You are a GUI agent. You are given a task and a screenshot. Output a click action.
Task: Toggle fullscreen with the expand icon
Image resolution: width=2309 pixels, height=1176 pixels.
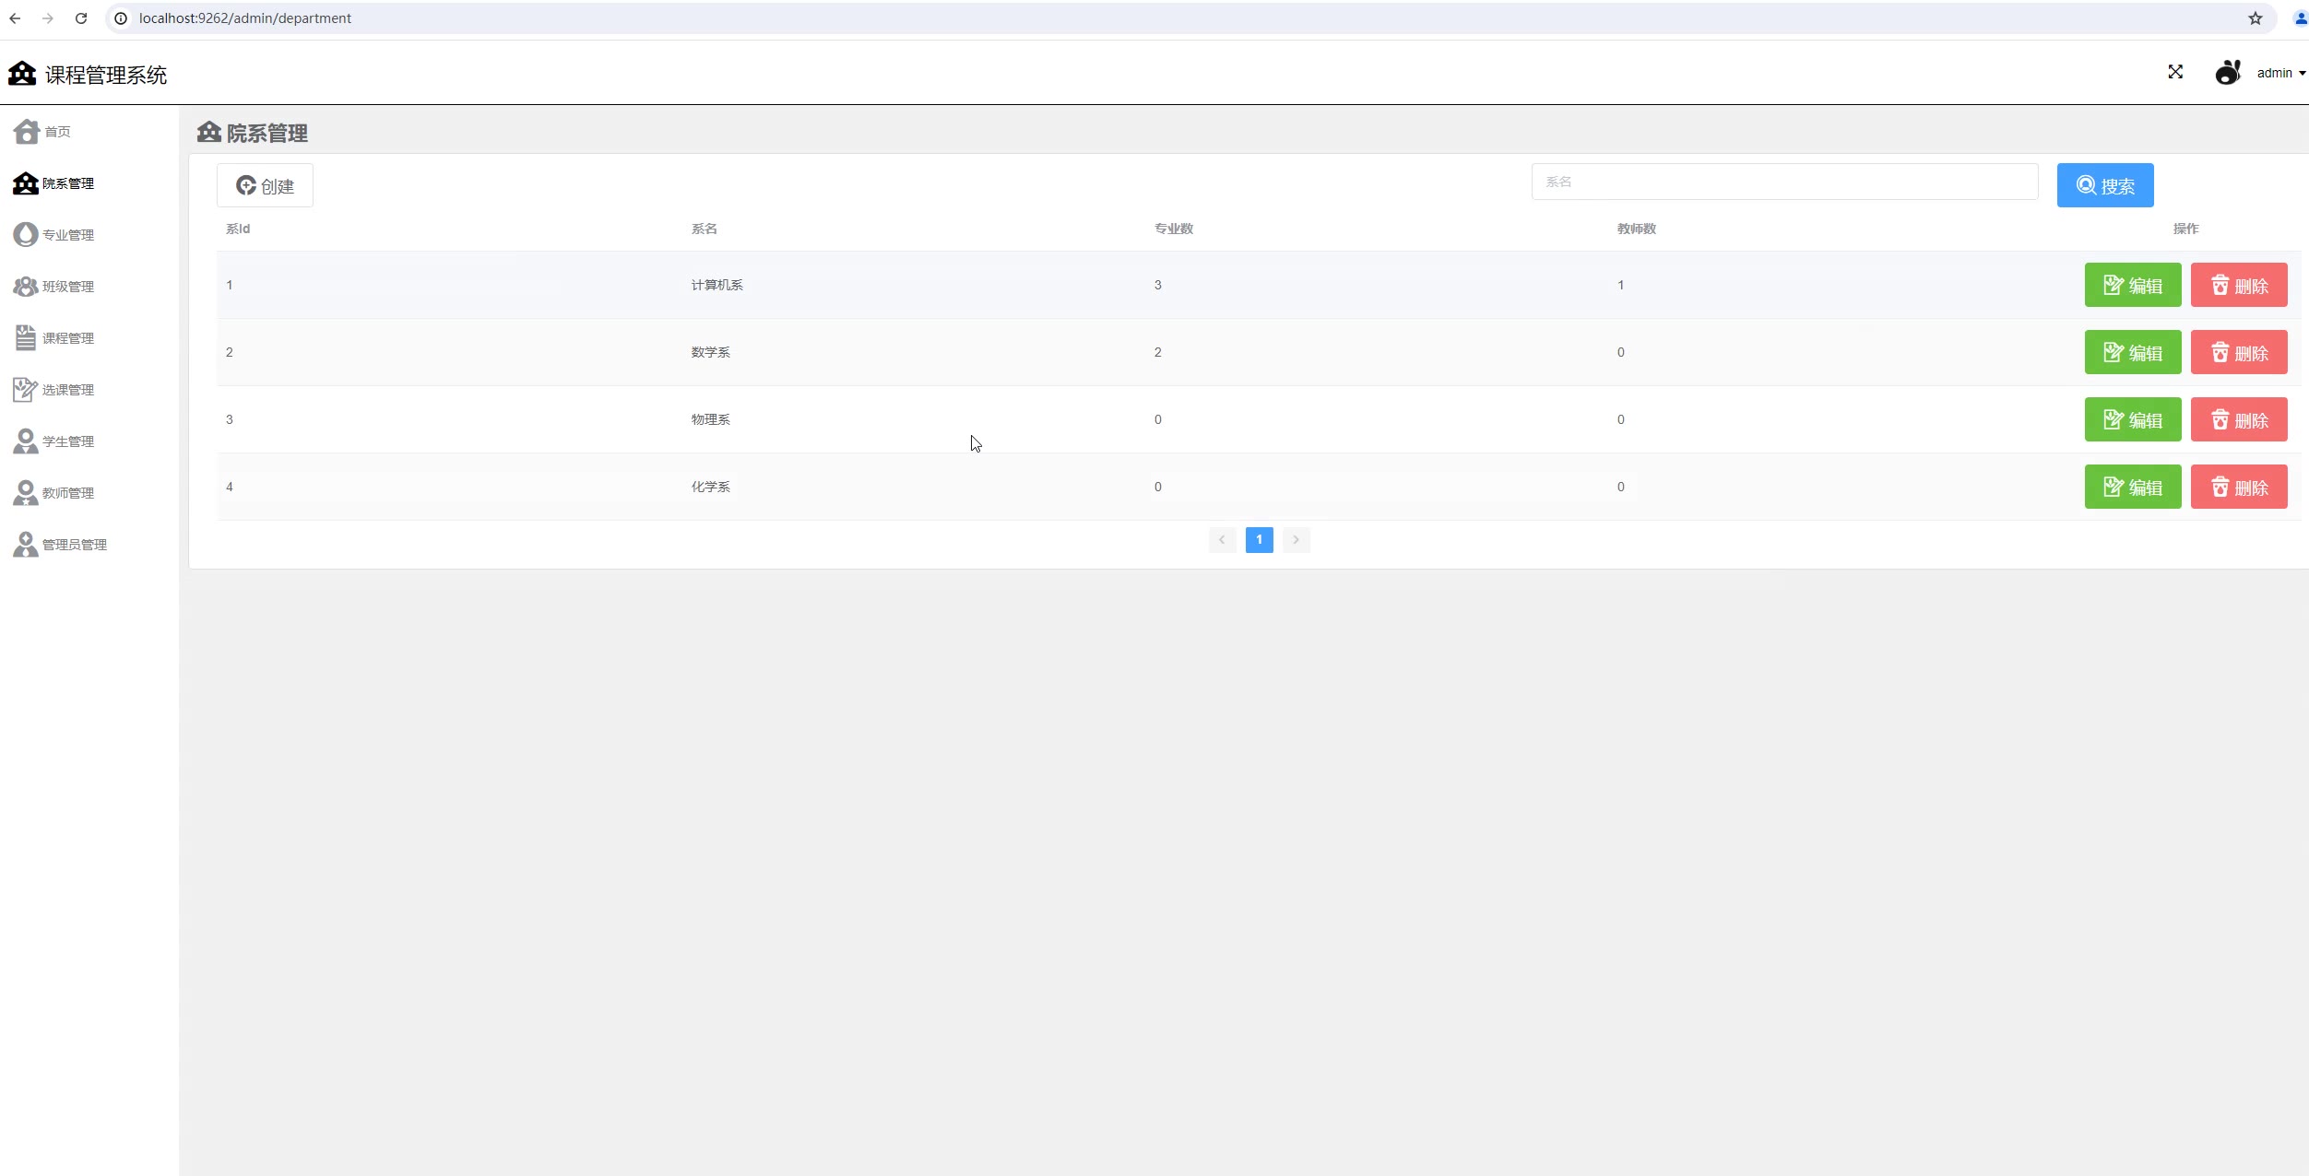pyautogui.click(x=2175, y=72)
